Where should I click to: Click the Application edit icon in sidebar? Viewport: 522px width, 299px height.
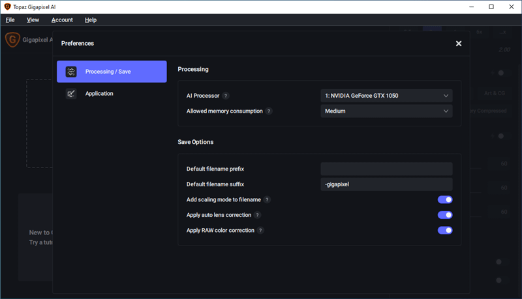(71, 94)
